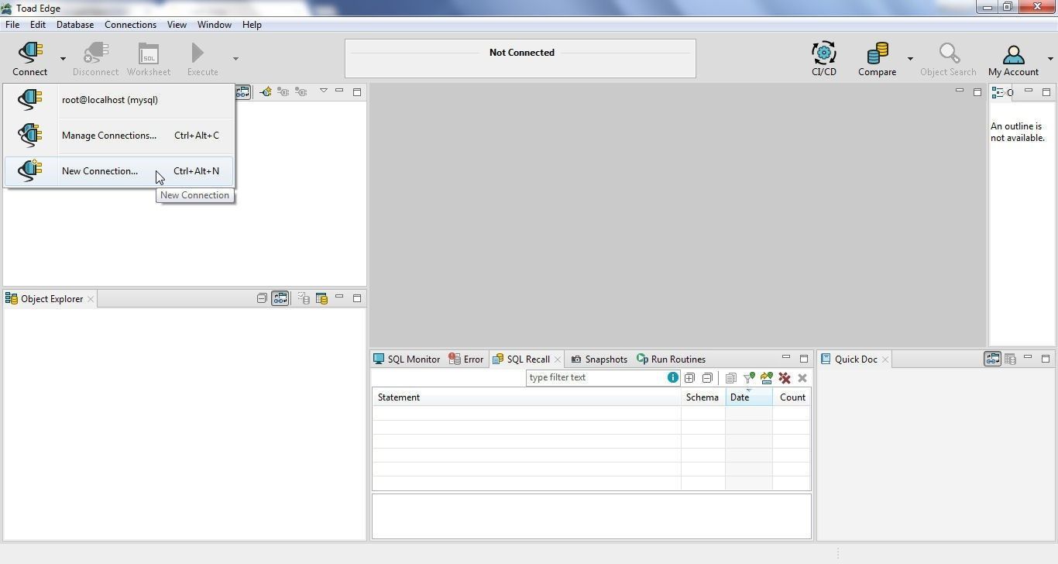This screenshot has width=1058, height=564.
Task: Click yellow database table icon in Object Explorer
Action: click(321, 298)
